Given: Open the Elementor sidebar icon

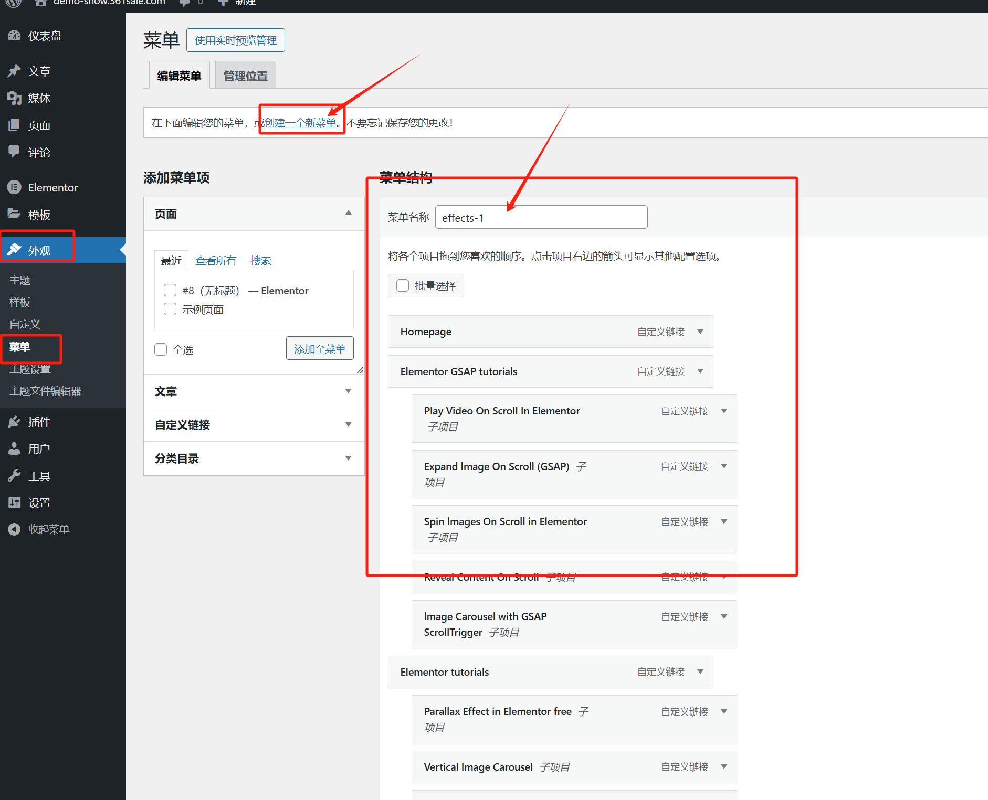Looking at the screenshot, I should pos(14,187).
